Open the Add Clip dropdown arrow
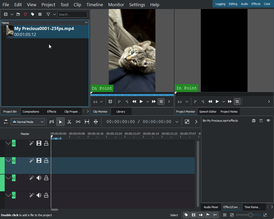Screen dimensions: 274x219 click(12, 14)
